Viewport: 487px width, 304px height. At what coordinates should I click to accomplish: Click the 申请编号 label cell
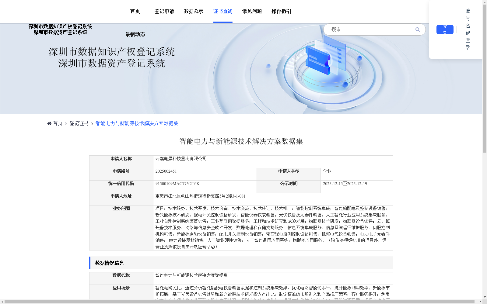click(121, 174)
